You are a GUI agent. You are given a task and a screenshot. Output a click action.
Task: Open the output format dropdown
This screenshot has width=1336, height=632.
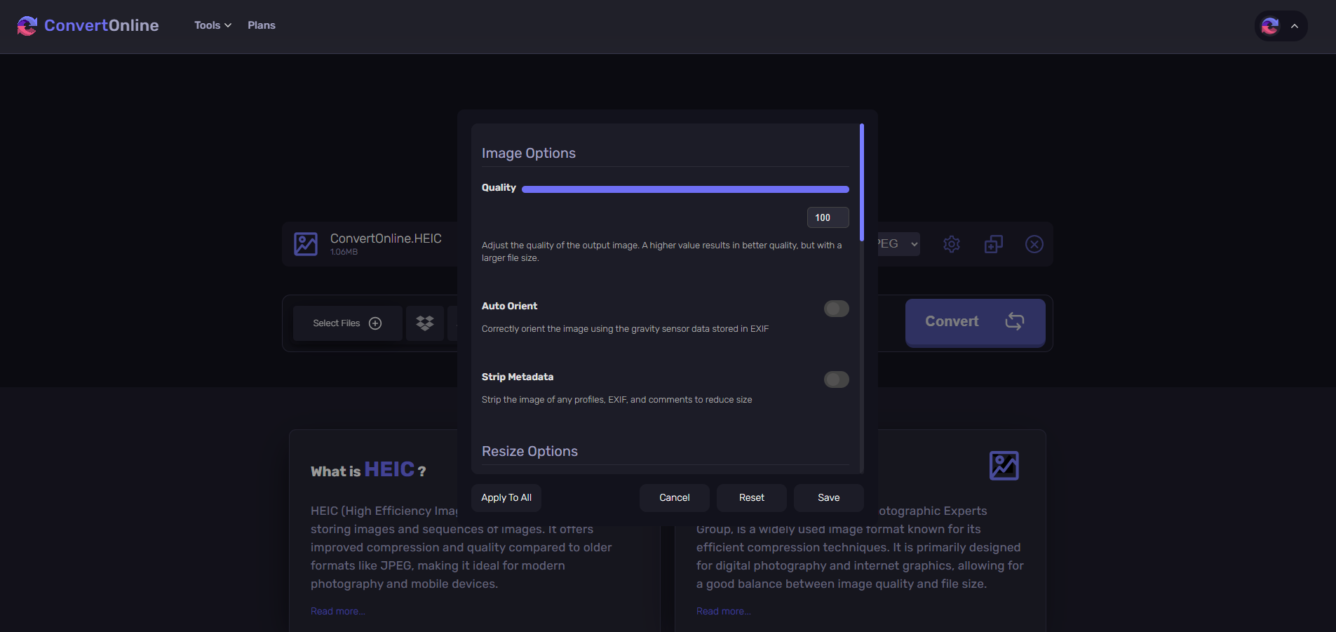898,244
